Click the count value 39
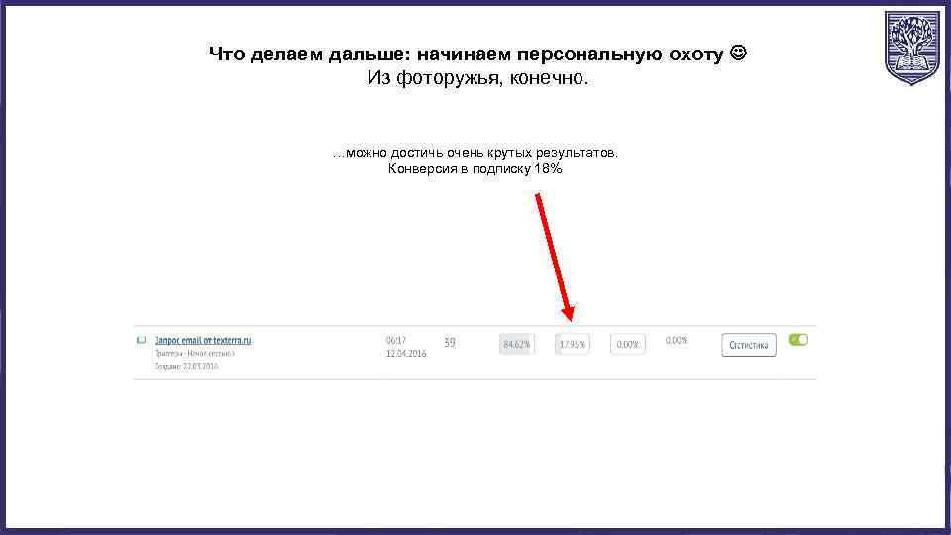This screenshot has height=535, width=951. tap(450, 343)
